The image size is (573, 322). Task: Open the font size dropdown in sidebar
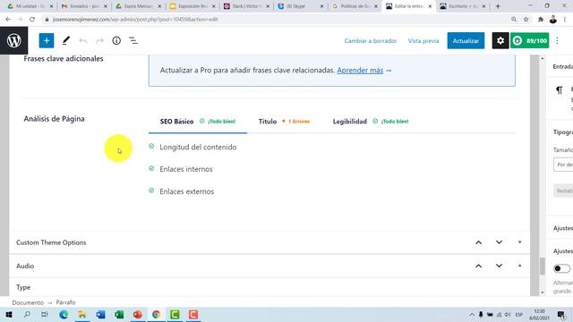[563, 165]
